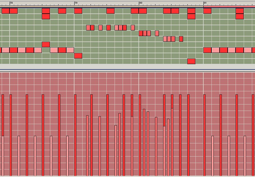Select the first small note starting at bar 80
Screen dimensions: 255x177
pos(141,33)
